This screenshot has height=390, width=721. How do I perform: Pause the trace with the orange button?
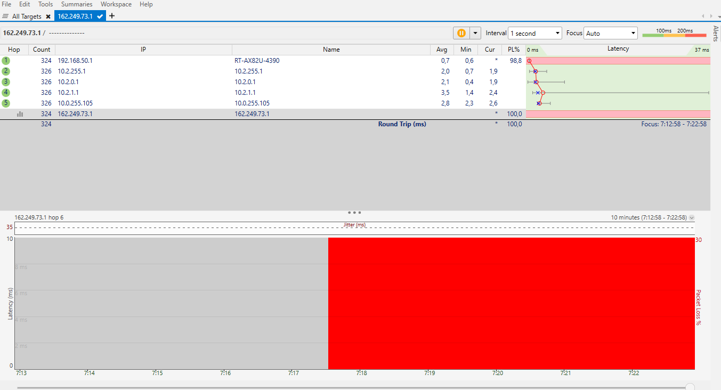point(461,33)
